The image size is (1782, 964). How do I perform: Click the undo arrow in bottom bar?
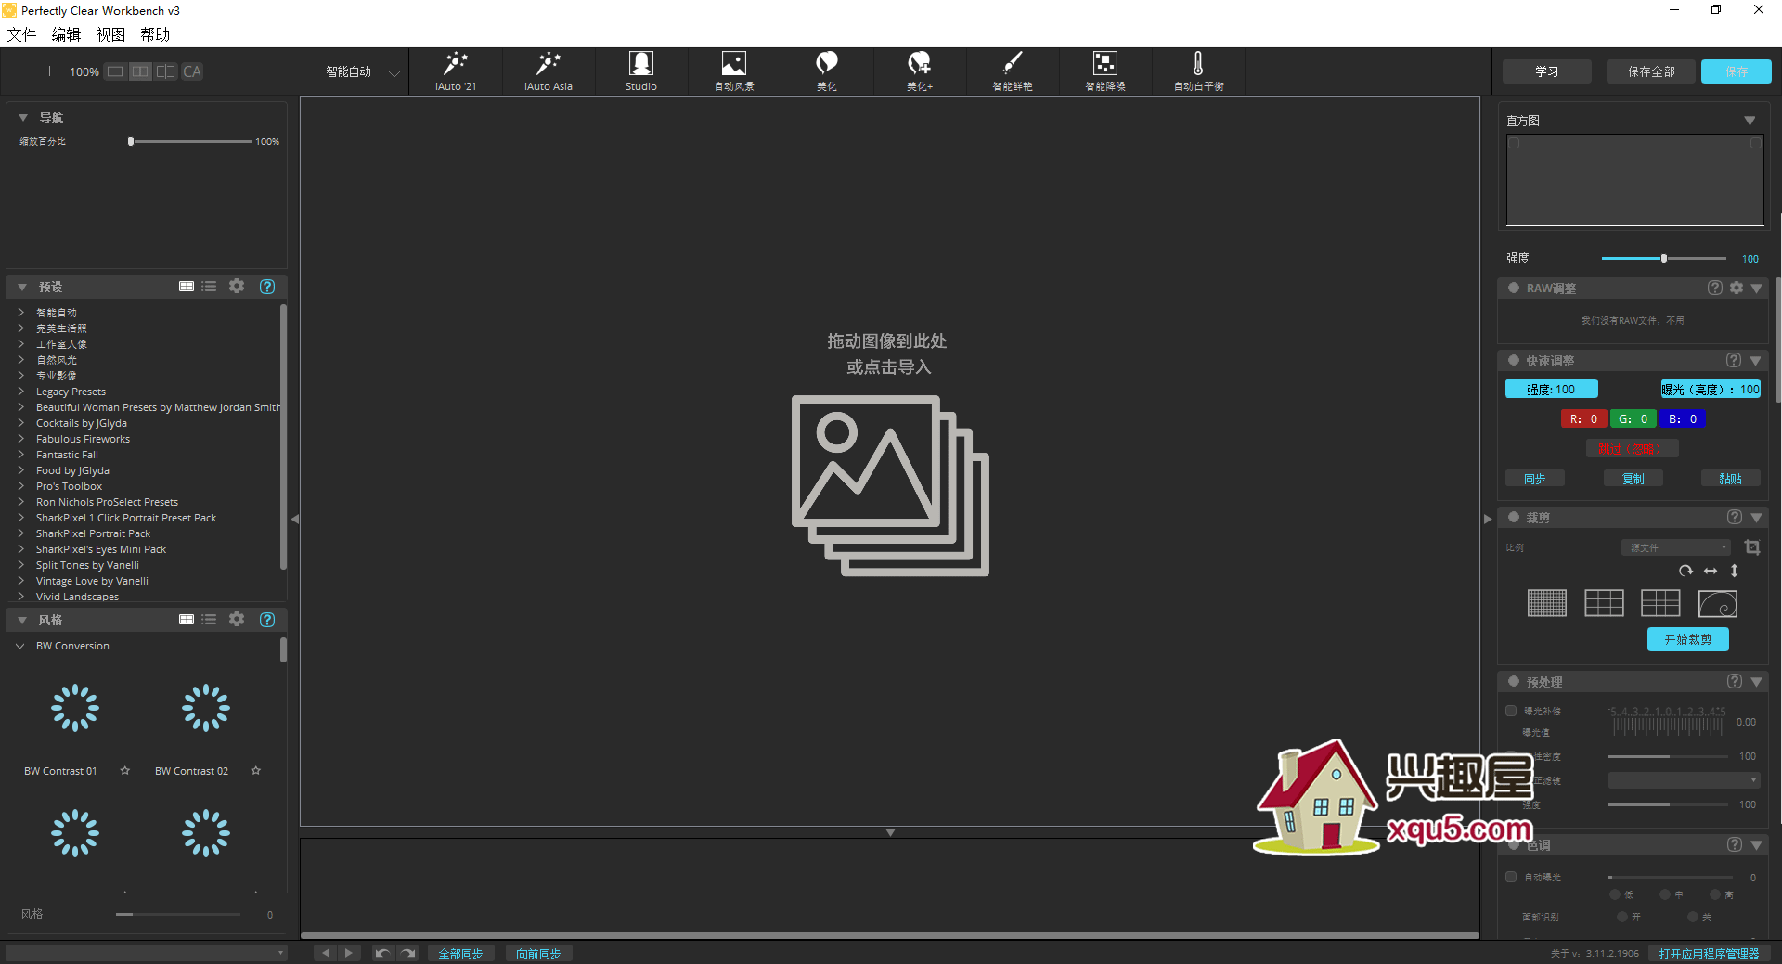point(381,953)
